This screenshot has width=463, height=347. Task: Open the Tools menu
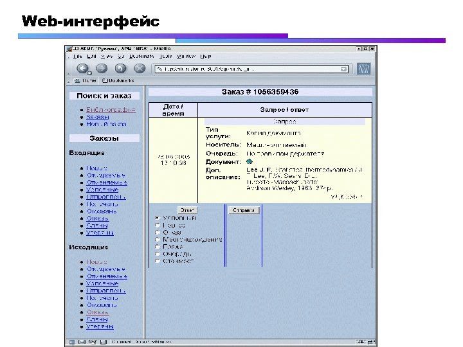coord(166,56)
